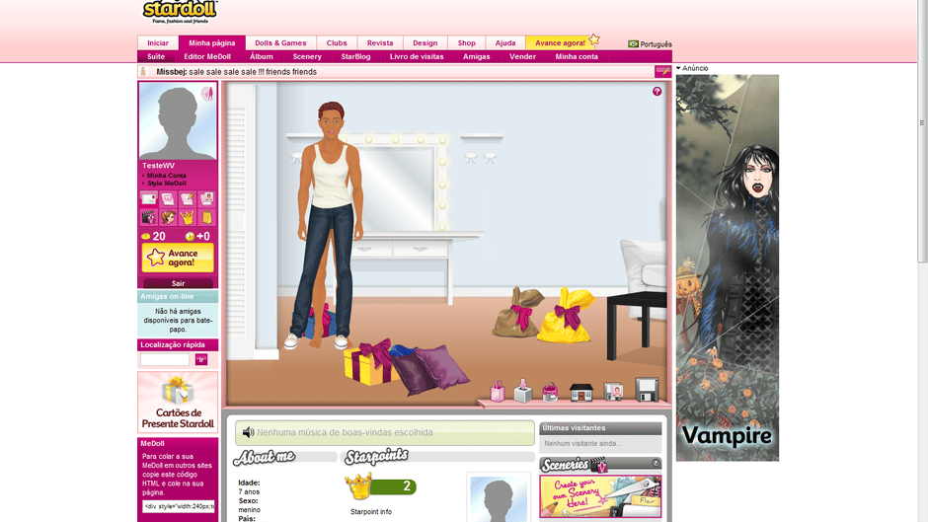Viewport: 928px width, 522px height.
Task: Click the Starpoints crown level 2 badge
Action: click(x=381, y=486)
